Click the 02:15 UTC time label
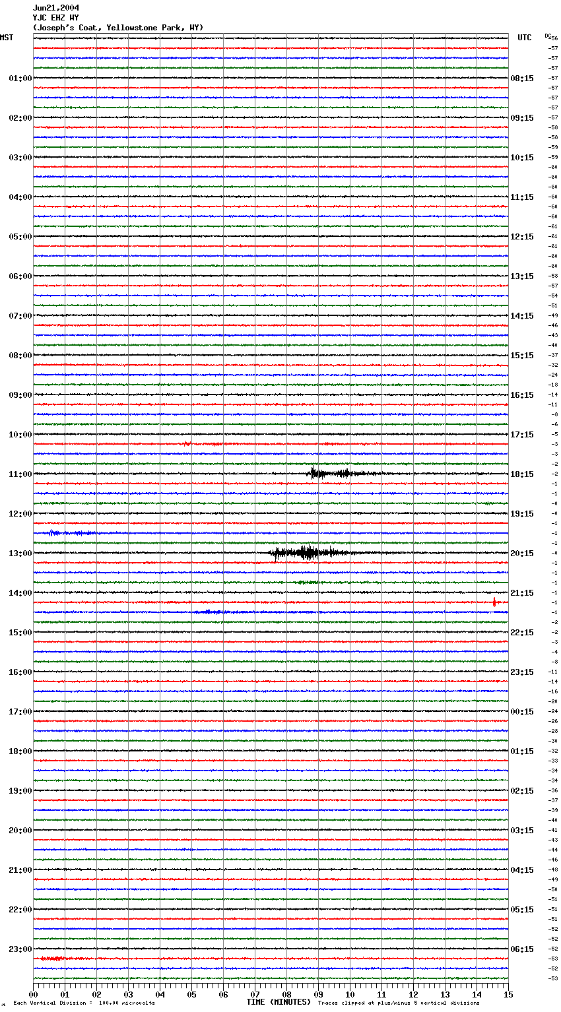Screen dimensions: 561x1012 (x=522, y=791)
